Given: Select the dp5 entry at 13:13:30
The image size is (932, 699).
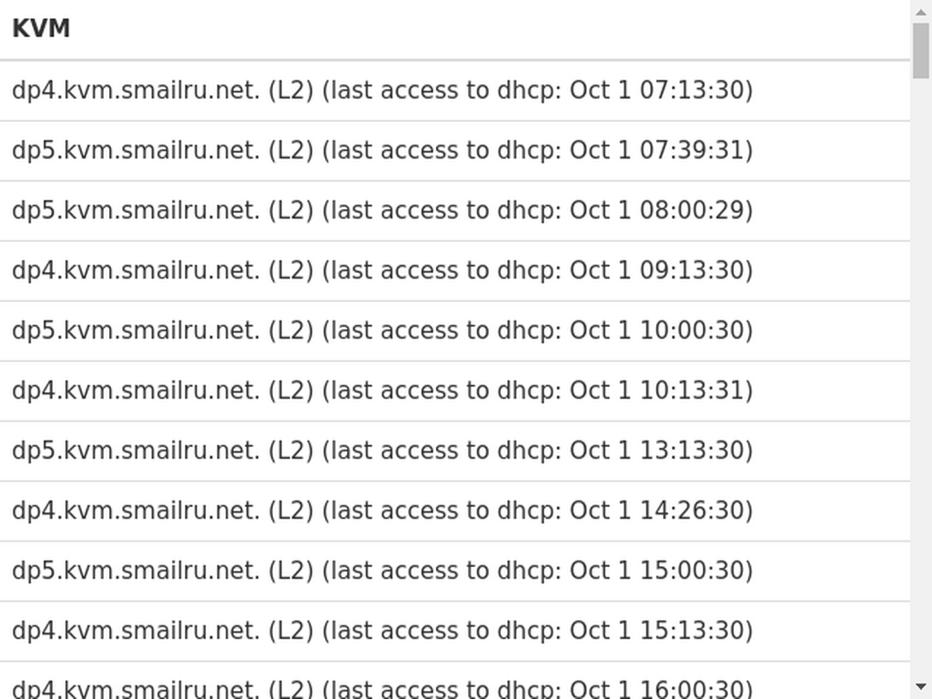Looking at the screenshot, I should coord(455,451).
